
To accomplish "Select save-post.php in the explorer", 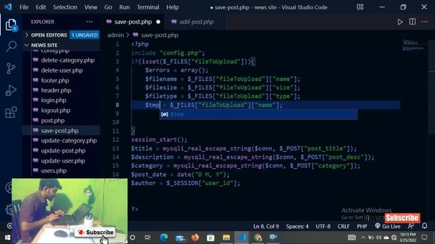I will coord(60,131).
